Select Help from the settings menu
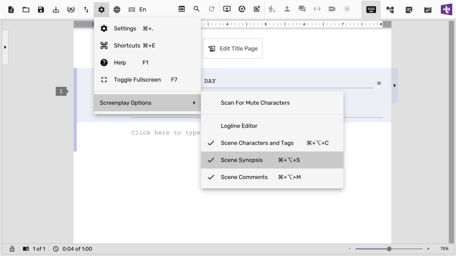 click(x=120, y=63)
